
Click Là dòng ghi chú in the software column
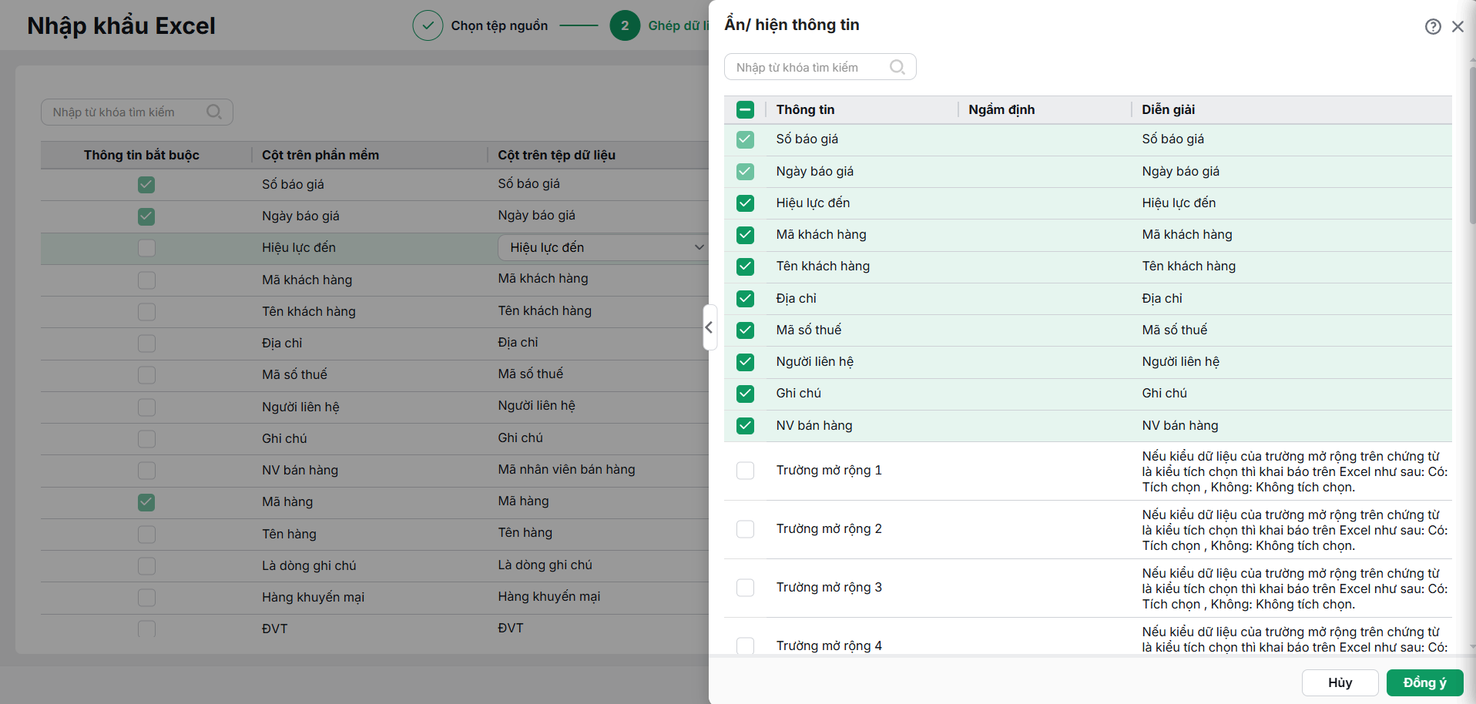coord(309,565)
